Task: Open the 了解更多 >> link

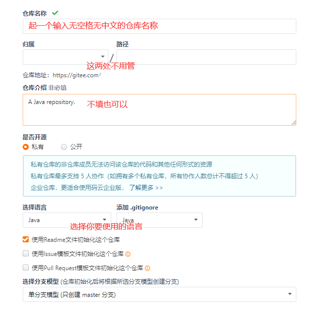Action: [146, 187]
